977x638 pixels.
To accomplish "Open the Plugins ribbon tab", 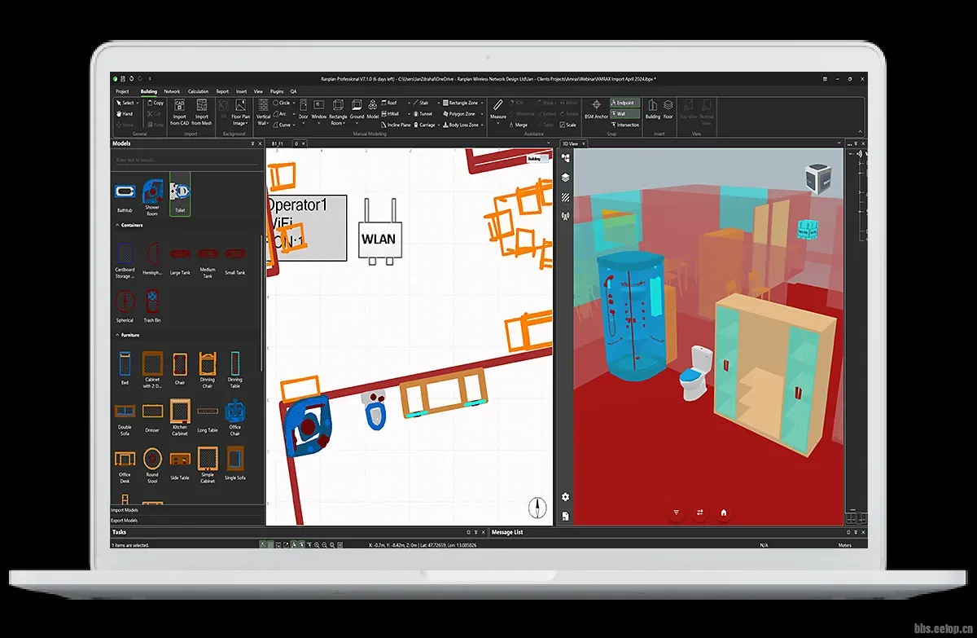I will 277,91.
